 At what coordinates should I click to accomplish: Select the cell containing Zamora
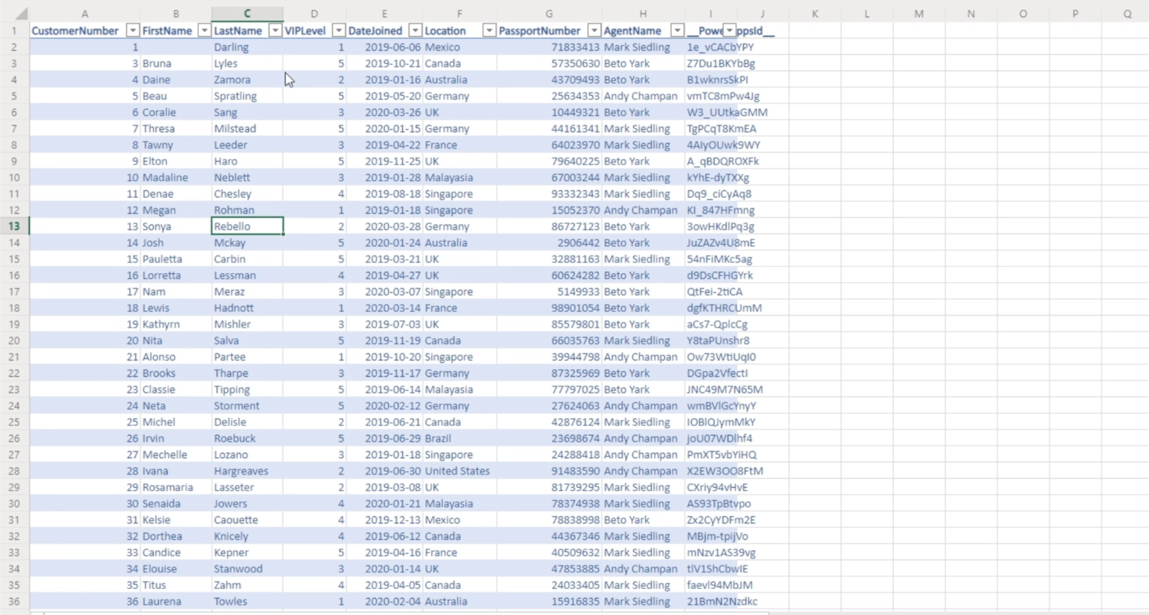247,80
